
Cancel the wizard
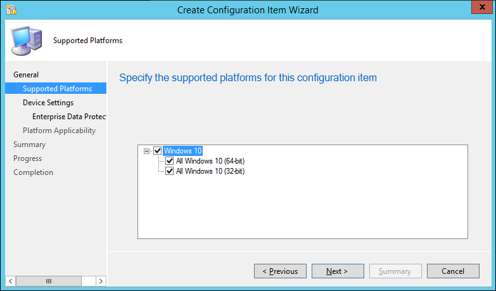[453, 271]
